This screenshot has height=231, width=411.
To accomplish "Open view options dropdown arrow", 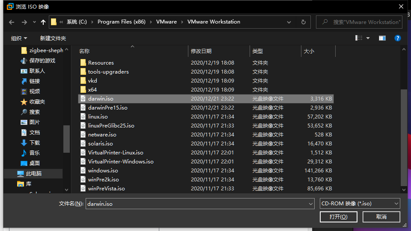I will click(x=368, y=38).
